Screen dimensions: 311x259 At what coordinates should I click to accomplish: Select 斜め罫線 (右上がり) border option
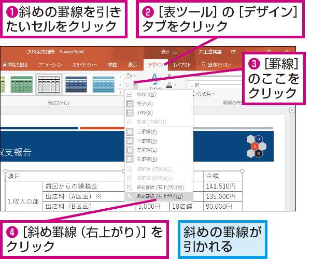pos(159,196)
